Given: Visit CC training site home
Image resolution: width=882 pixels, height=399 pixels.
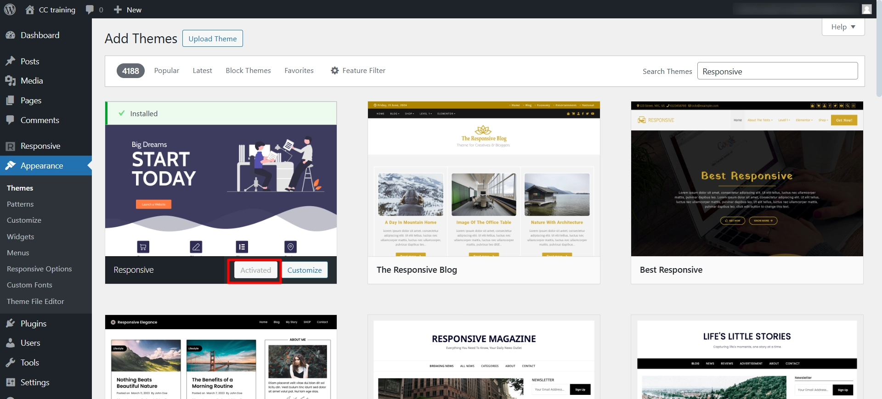Looking at the screenshot, I should coord(50,10).
